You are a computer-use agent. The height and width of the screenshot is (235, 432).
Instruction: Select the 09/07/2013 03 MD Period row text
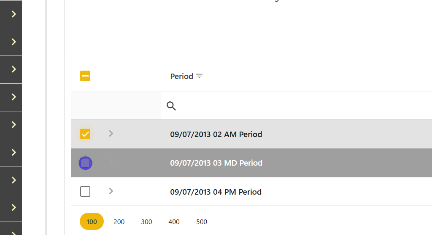(x=216, y=163)
